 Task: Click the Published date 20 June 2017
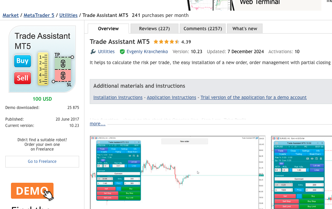pos(67,119)
